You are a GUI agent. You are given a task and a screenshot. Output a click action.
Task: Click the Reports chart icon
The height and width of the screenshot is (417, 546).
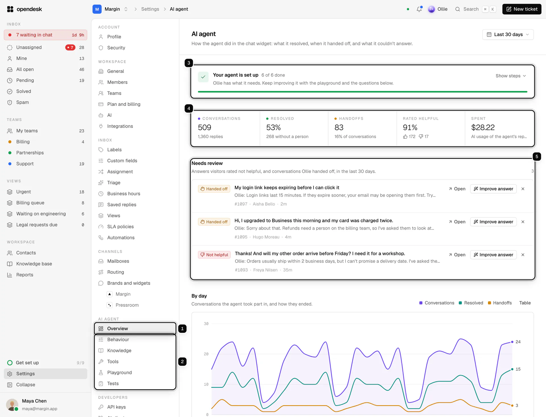click(10, 275)
